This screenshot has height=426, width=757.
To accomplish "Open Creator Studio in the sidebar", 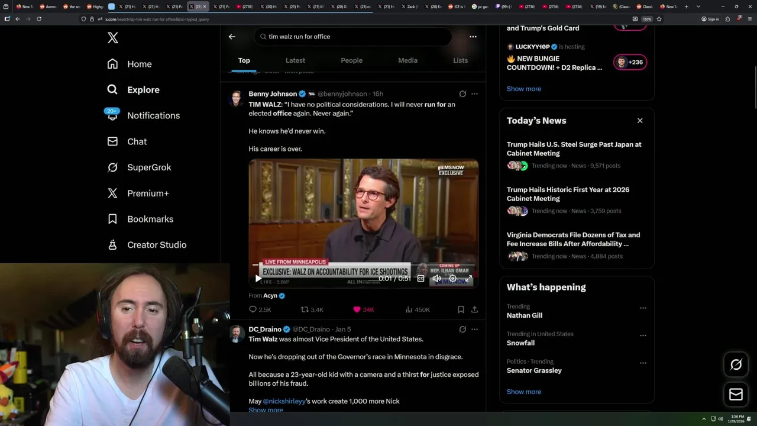I will point(147,245).
